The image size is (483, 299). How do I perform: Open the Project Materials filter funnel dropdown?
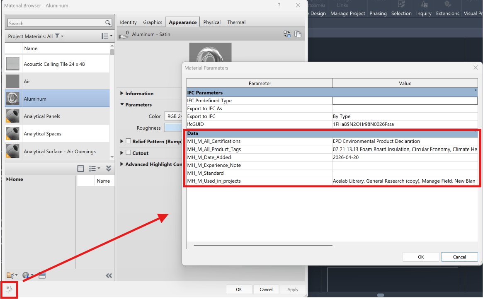click(59, 36)
